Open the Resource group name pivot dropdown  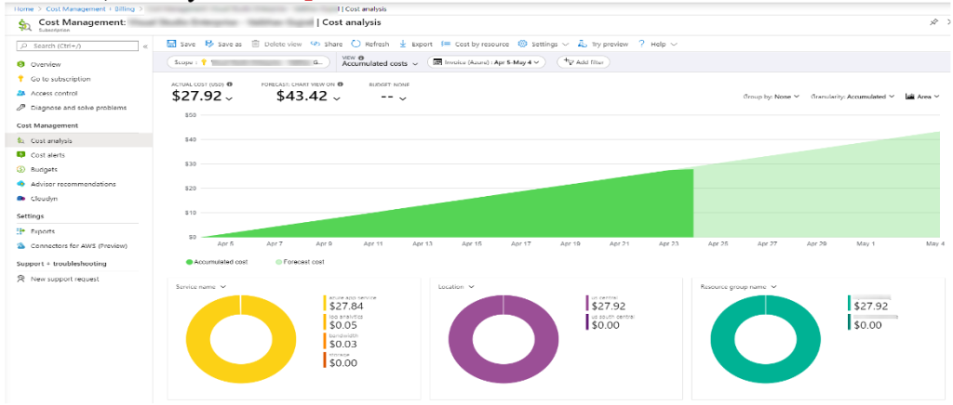tap(738, 286)
